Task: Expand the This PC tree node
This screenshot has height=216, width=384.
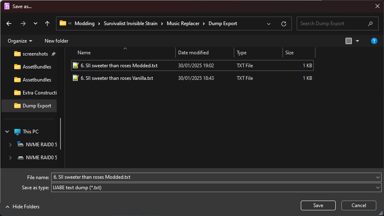Action: pyautogui.click(x=7, y=132)
